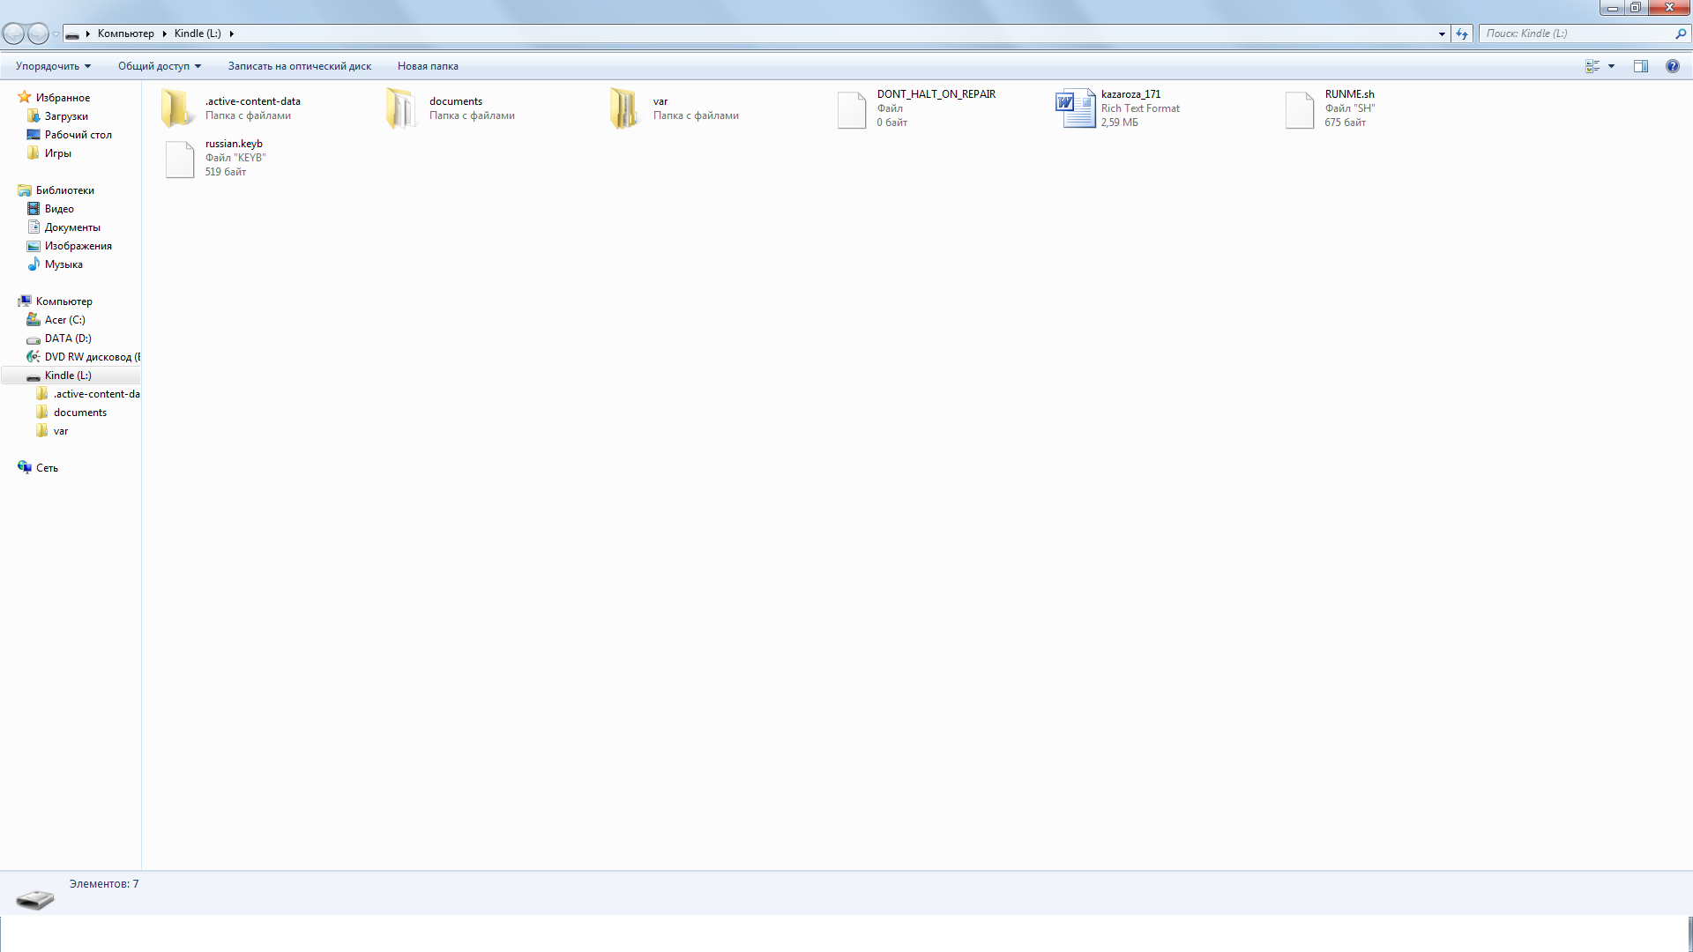
Task: Click the Back navigation arrow
Action: (14, 33)
